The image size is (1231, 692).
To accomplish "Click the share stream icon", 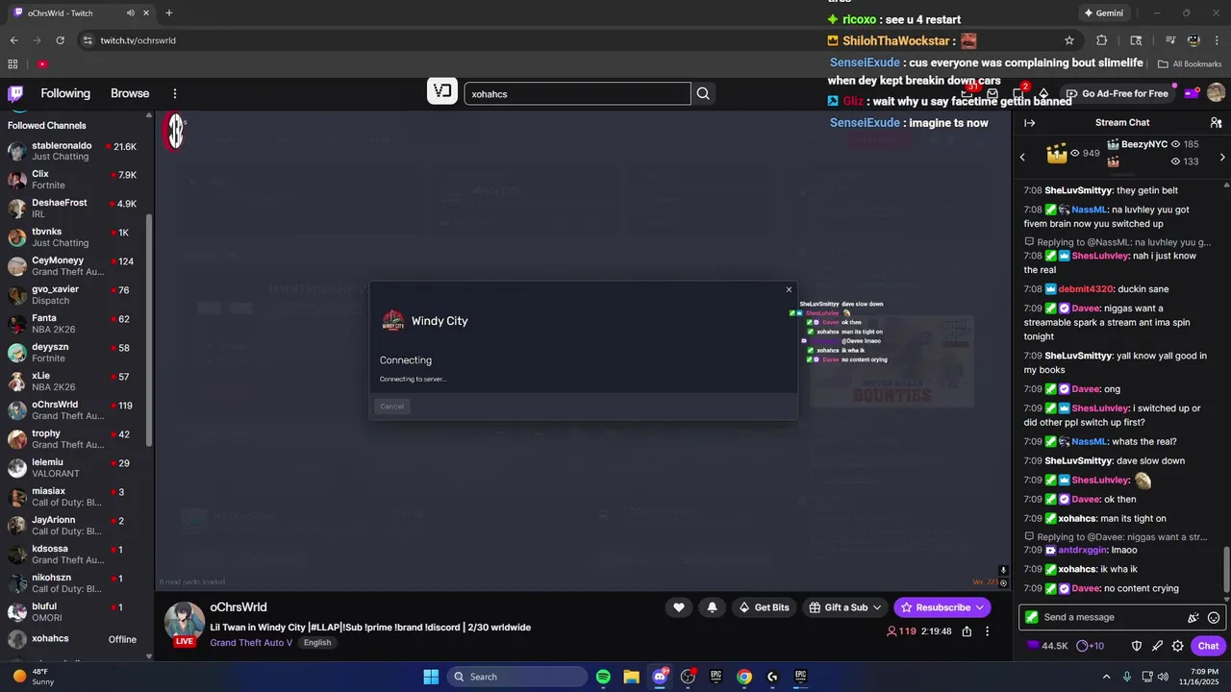I will 967,631.
